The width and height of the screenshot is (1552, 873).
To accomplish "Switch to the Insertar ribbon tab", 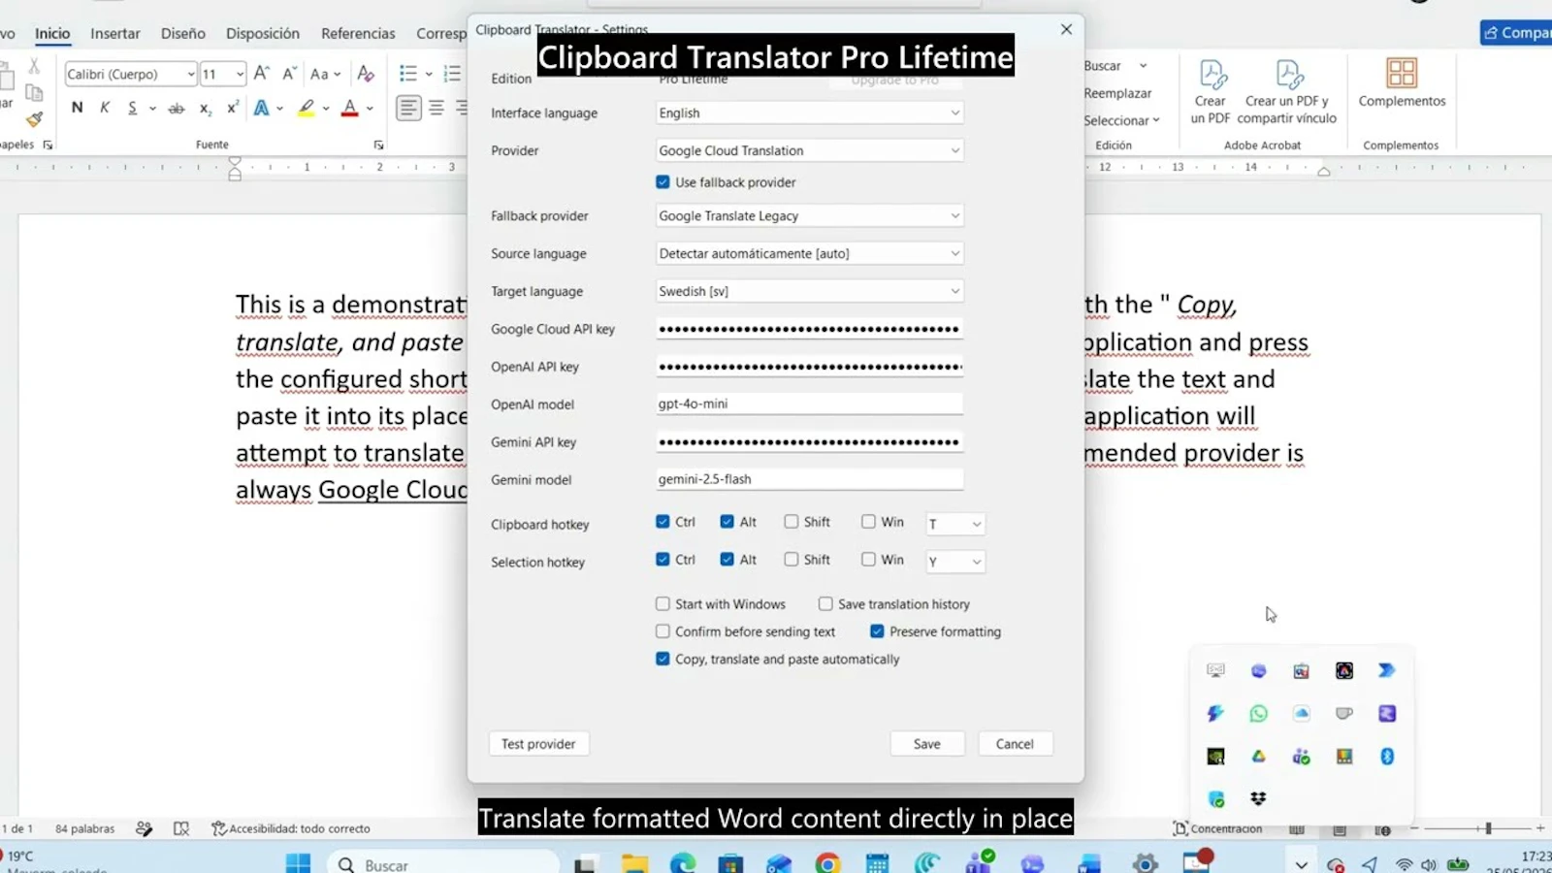I will click(115, 33).
